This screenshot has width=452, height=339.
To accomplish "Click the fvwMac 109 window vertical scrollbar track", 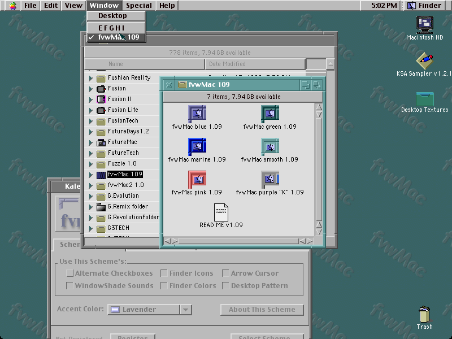I will [319, 169].
